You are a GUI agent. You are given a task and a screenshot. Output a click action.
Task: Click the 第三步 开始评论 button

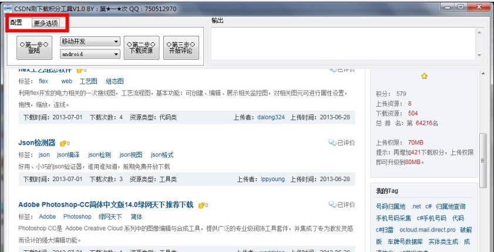point(181,47)
